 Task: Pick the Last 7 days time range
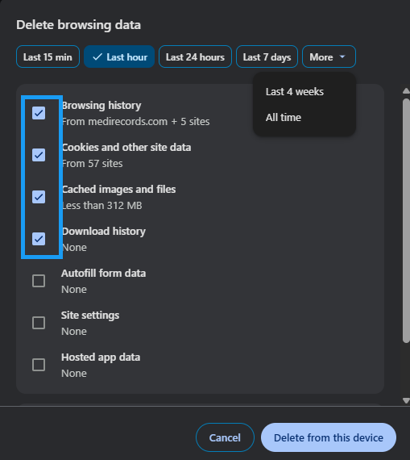267,56
